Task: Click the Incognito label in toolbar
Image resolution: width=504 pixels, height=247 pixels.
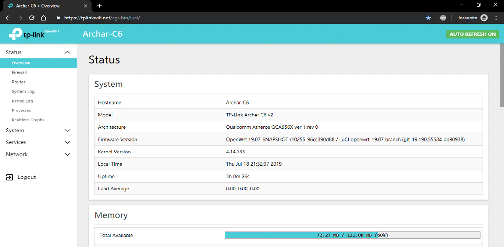Action: point(467,18)
